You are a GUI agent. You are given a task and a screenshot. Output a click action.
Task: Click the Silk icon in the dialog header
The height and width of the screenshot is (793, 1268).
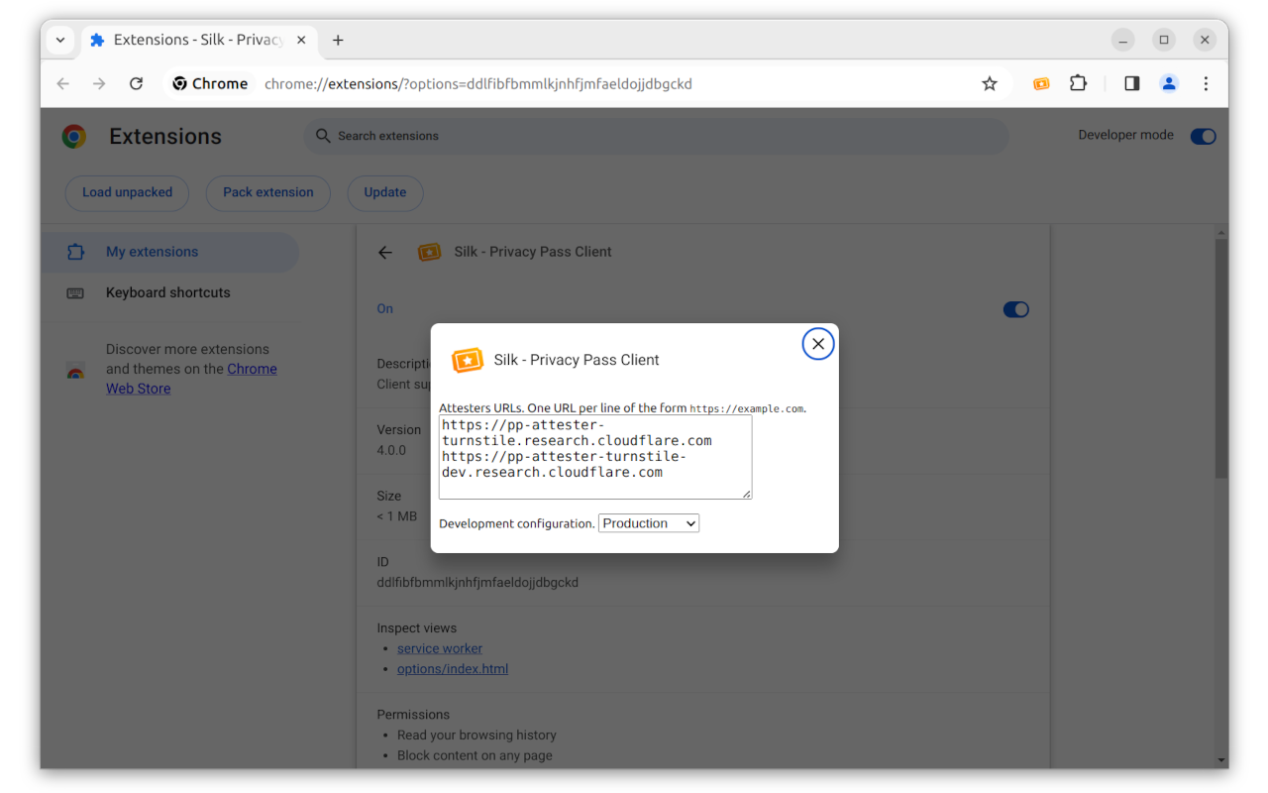(x=467, y=360)
